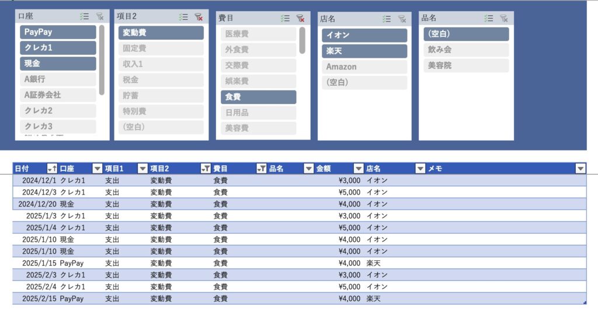Click multi-select icon on 口座 slicer

click(x=84, y=17)
